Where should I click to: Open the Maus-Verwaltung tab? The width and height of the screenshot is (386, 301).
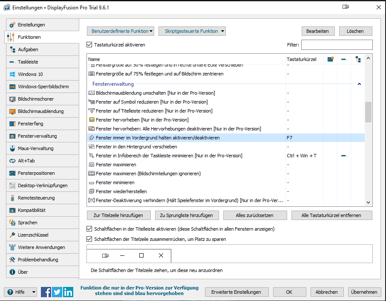pos(42,148)
